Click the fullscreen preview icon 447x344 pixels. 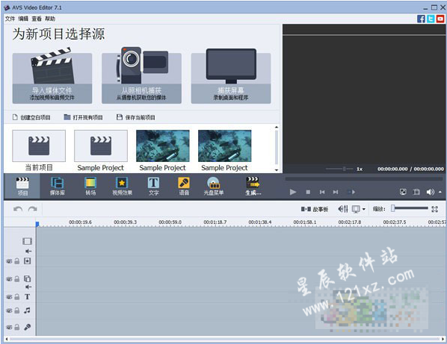tap(403, 192)
